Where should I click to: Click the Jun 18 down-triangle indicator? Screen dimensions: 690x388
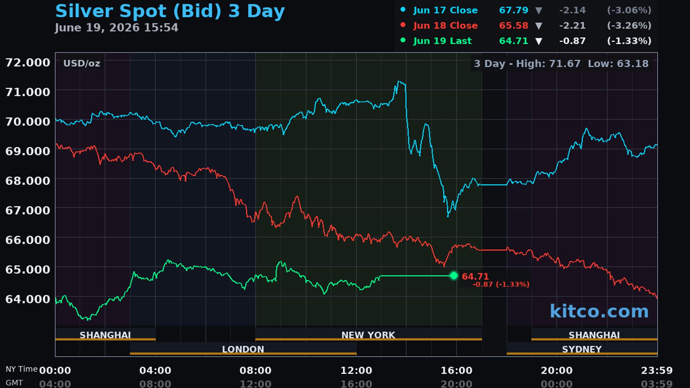[x=538, y=26]
